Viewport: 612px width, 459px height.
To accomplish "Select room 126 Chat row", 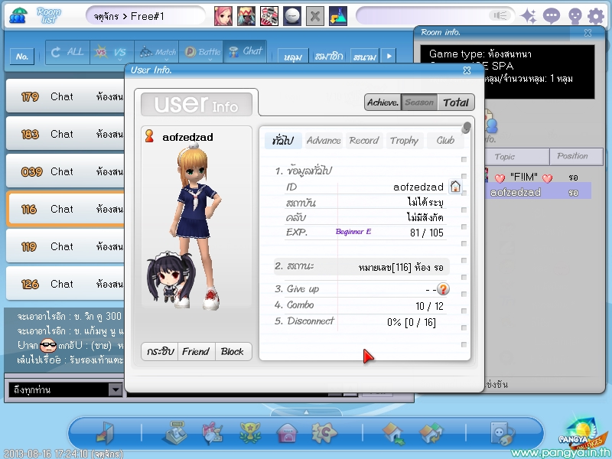I will click(x=66, y=284).
